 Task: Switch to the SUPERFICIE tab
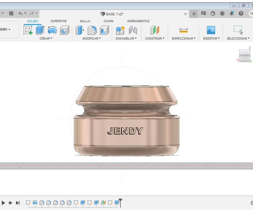click(x=59, y=21)
